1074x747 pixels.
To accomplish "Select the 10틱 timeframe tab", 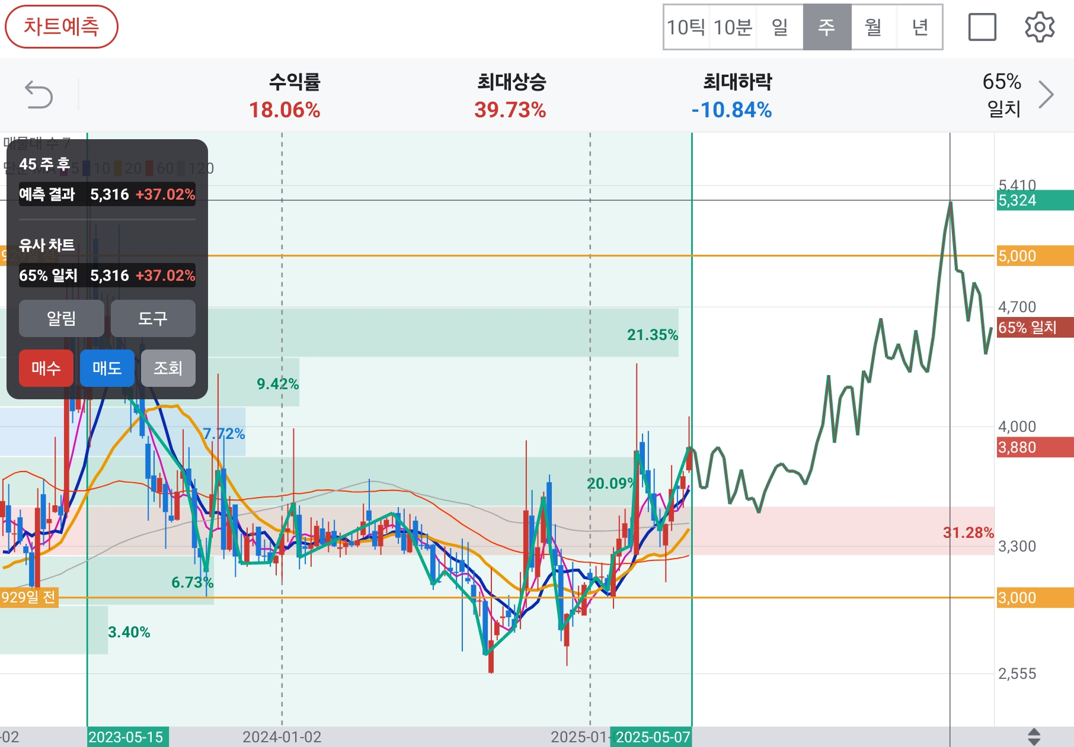I will coord(686,27).
